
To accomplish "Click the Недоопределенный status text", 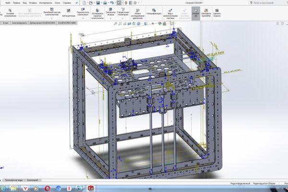I will [x=240, y=183].
